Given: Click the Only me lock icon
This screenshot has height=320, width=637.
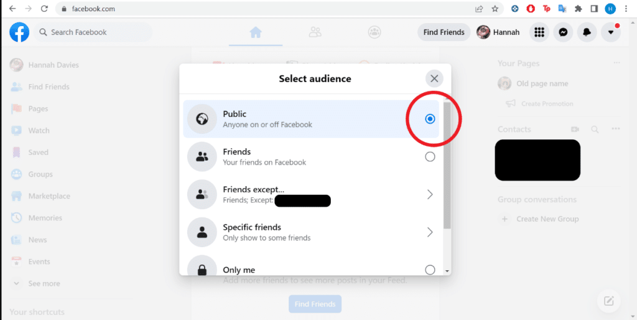Looking at the screenshot, I should pyautogui.click(x=202, y=266).
